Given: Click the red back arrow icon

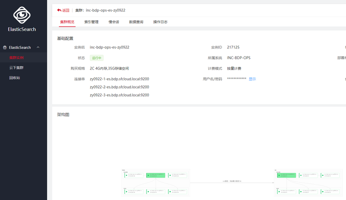Looking at the screenshot, I should 59,10.
